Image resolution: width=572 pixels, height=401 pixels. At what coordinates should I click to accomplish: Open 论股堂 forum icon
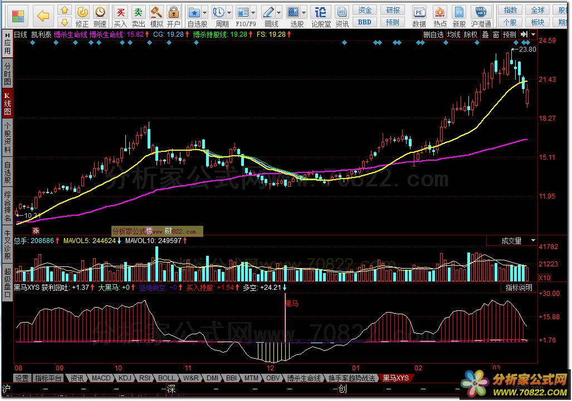(321, 16)
